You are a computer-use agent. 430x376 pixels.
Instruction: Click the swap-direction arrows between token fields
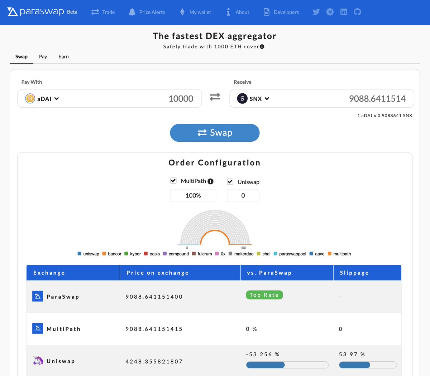[215, 97]
